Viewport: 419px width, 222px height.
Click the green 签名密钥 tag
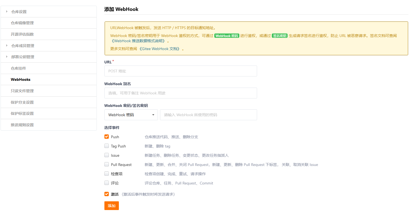(x=280, y=36)
